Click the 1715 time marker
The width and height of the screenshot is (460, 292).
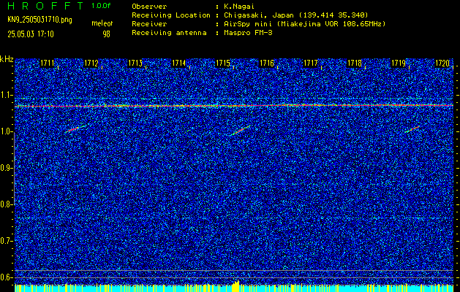click(222, 63)
